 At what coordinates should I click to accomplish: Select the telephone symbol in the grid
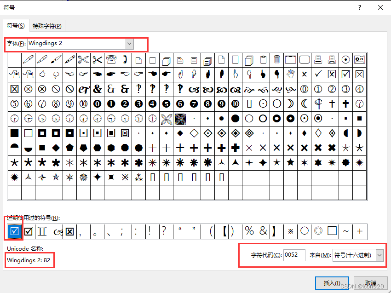point(111,60)
